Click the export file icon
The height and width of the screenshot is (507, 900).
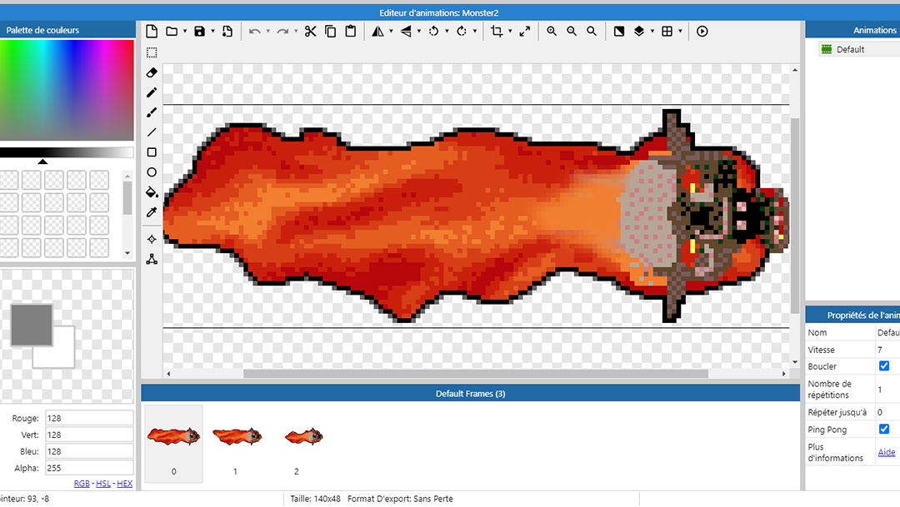227,31
